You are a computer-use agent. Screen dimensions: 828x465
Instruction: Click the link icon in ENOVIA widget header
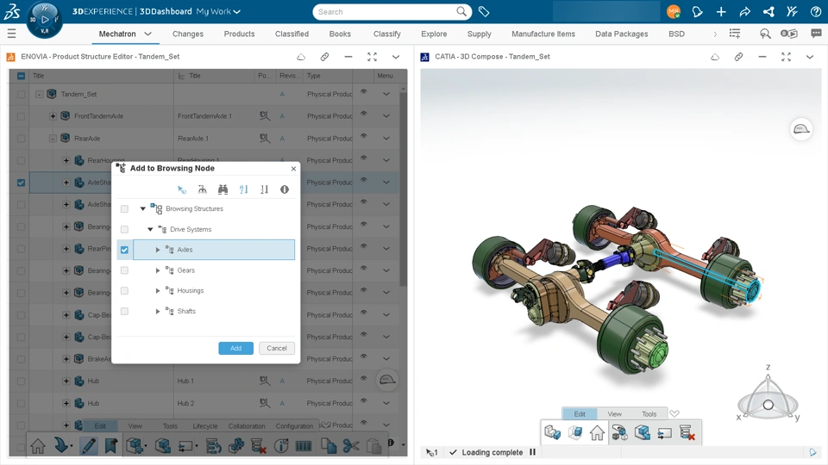(x=324, y=57)
